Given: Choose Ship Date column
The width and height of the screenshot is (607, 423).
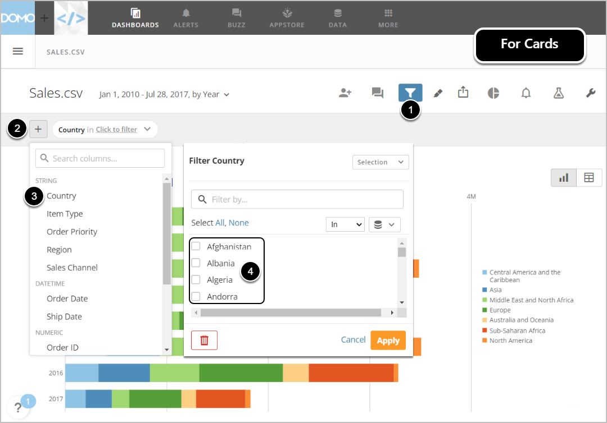Looking at the screenshot, I should click(x=64, y=317).
